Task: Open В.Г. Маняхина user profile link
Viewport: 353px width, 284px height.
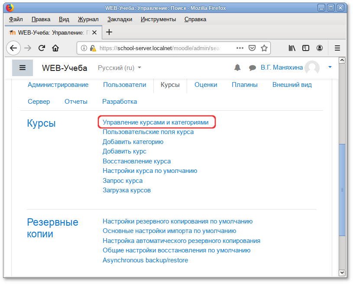Action: 282,67
